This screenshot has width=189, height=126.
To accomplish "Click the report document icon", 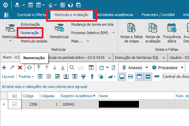I will click(114, 68).
